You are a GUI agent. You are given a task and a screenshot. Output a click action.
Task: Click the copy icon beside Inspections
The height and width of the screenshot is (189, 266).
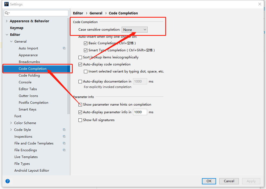click(64, 136)
